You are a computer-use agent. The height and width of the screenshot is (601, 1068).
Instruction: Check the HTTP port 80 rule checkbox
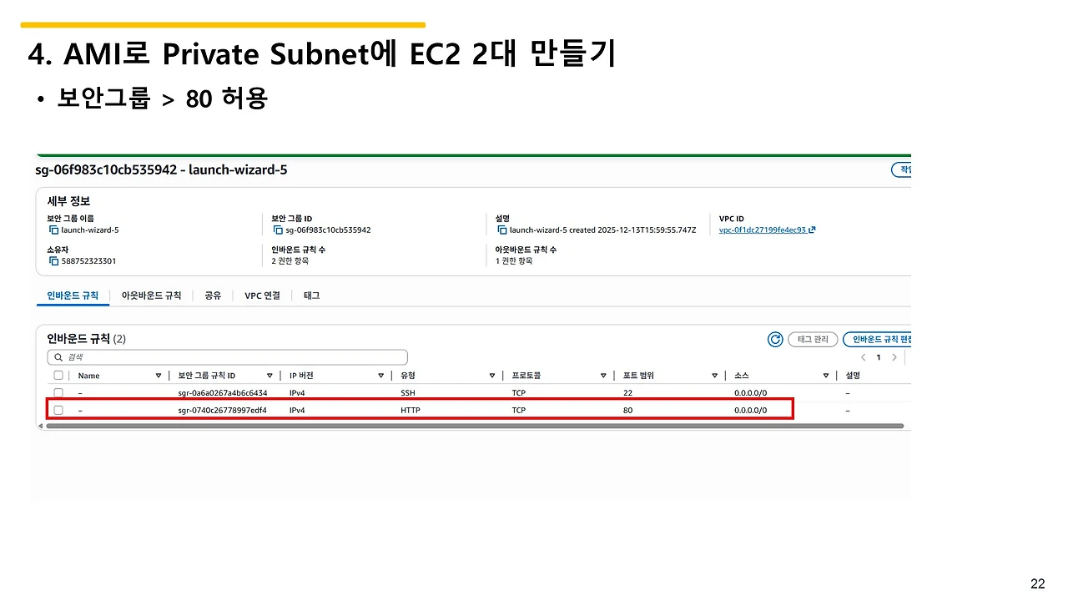58,410
